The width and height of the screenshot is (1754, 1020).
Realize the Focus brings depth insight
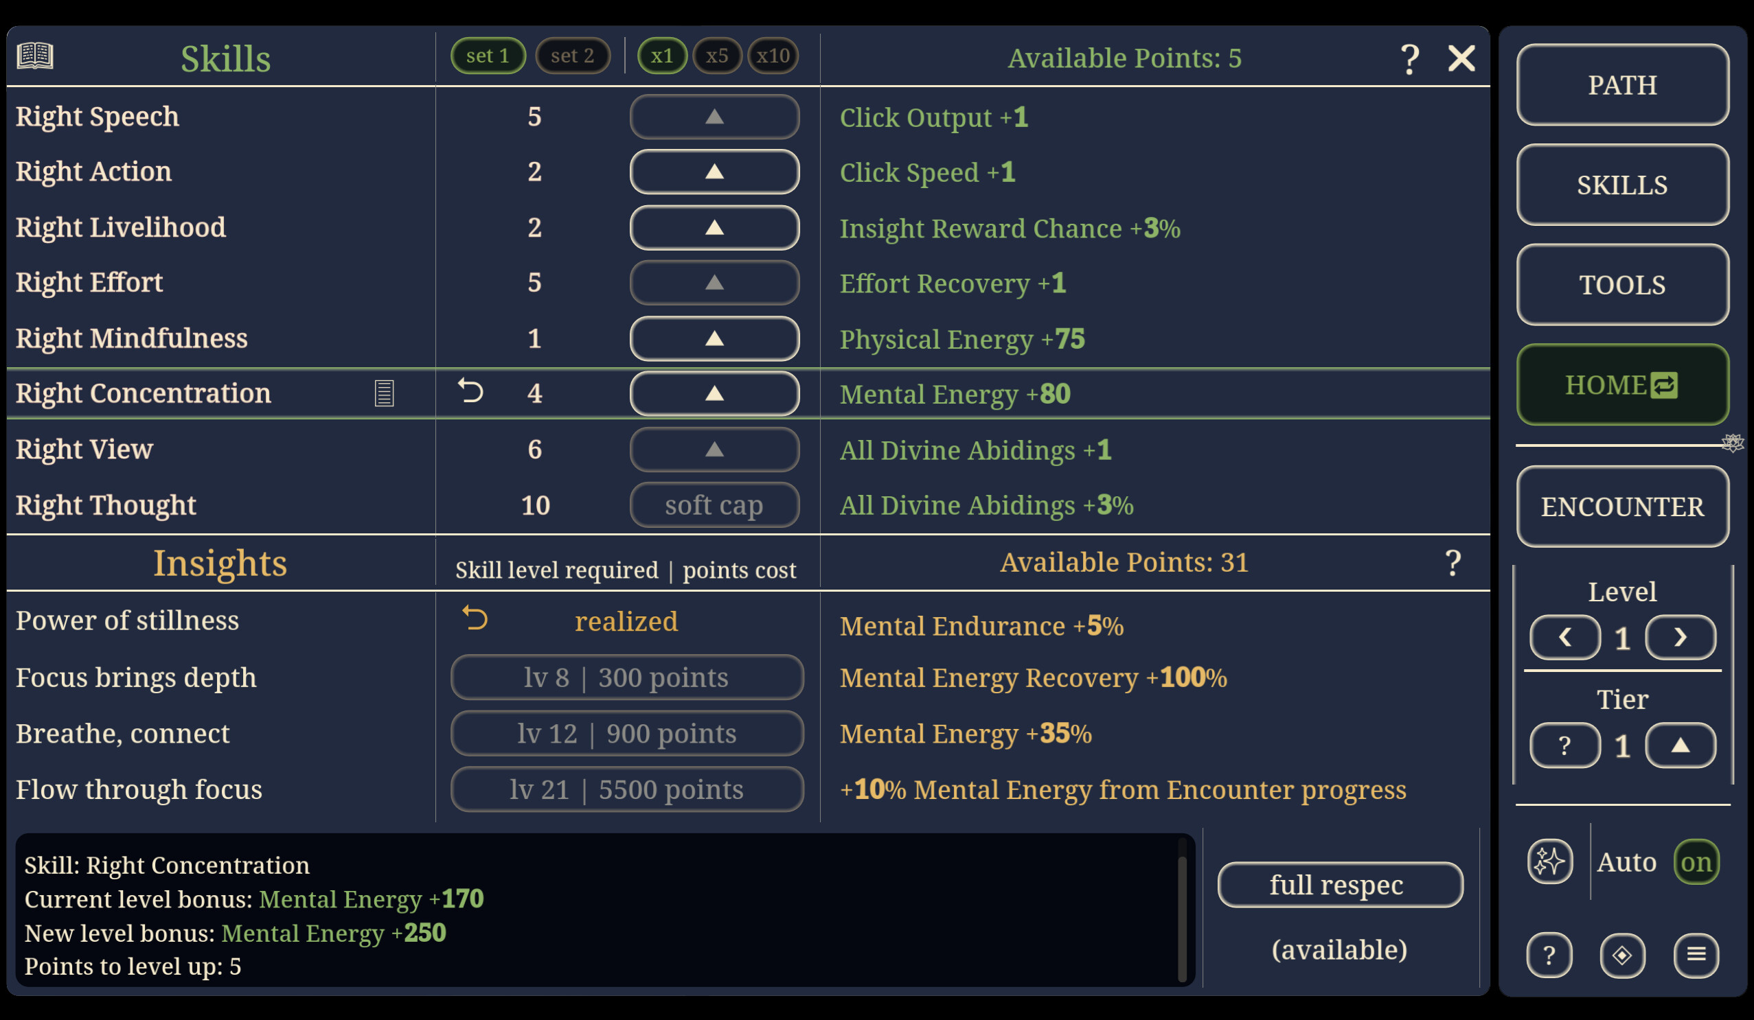pos(626,677)
